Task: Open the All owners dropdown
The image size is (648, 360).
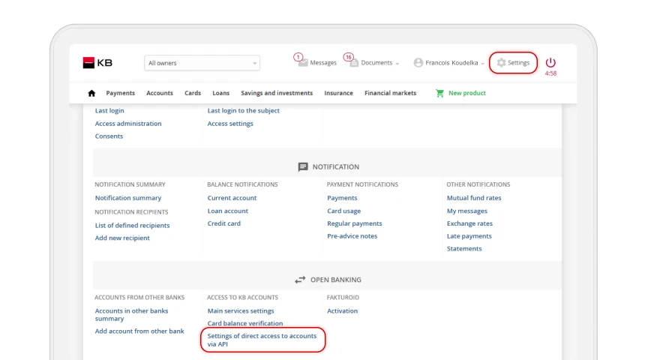Action: [202, 63]
